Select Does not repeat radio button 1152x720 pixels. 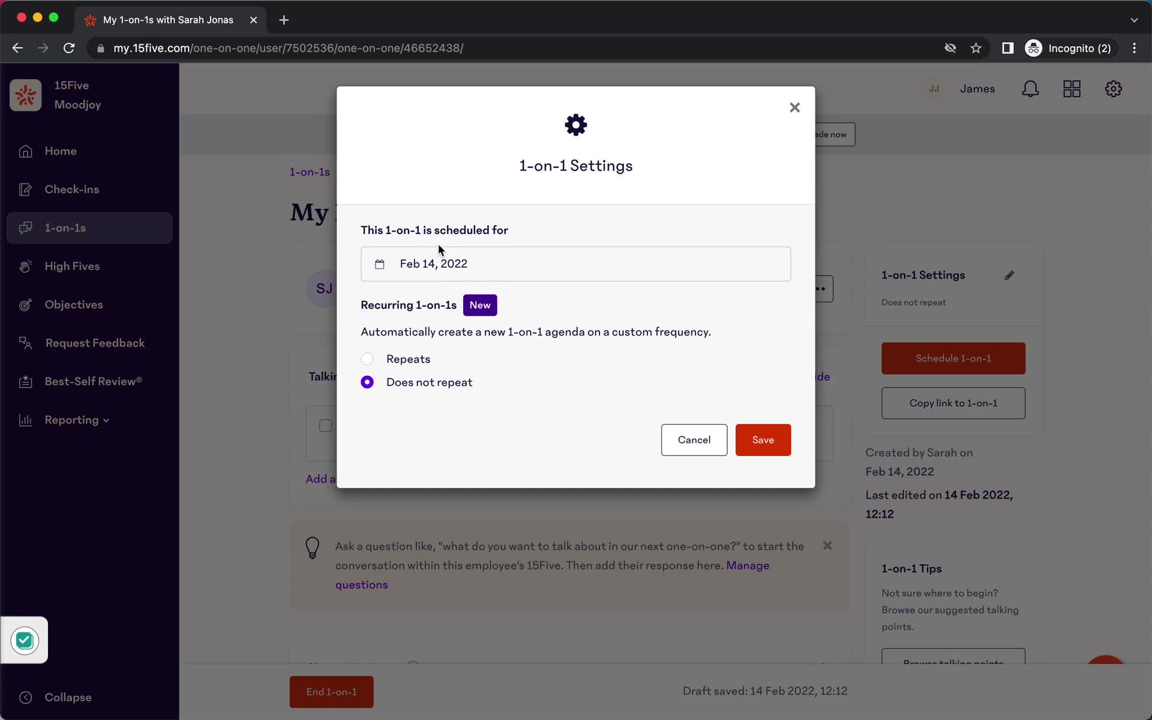click(x=367, y=382)
